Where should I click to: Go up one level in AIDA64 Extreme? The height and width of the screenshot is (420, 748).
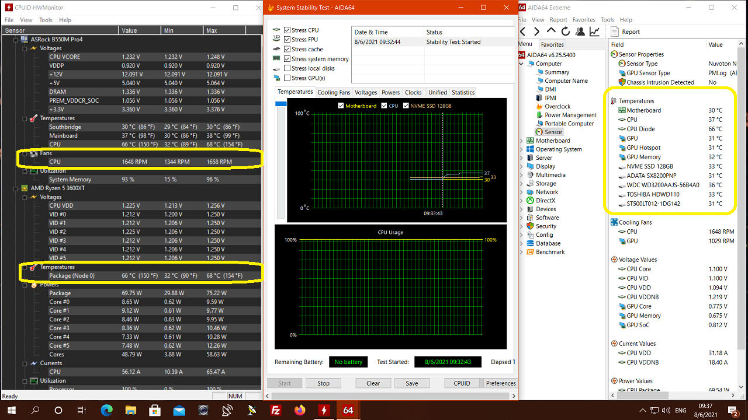click(551, 32)
